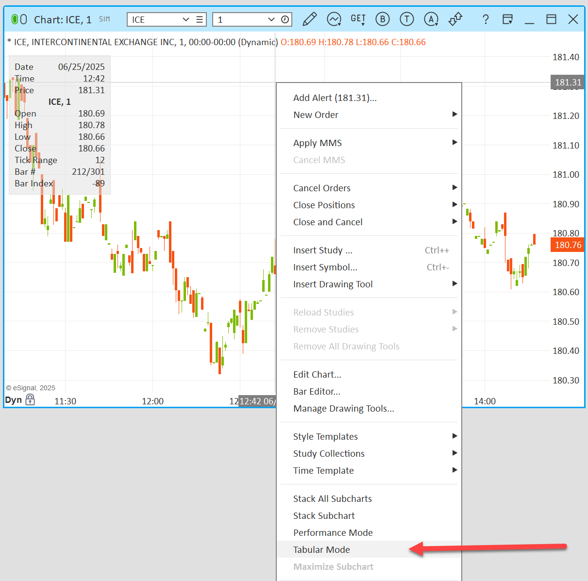Open the window options menu icon
The width and height of the screenshot is (588, 581).
coord(507,19)
